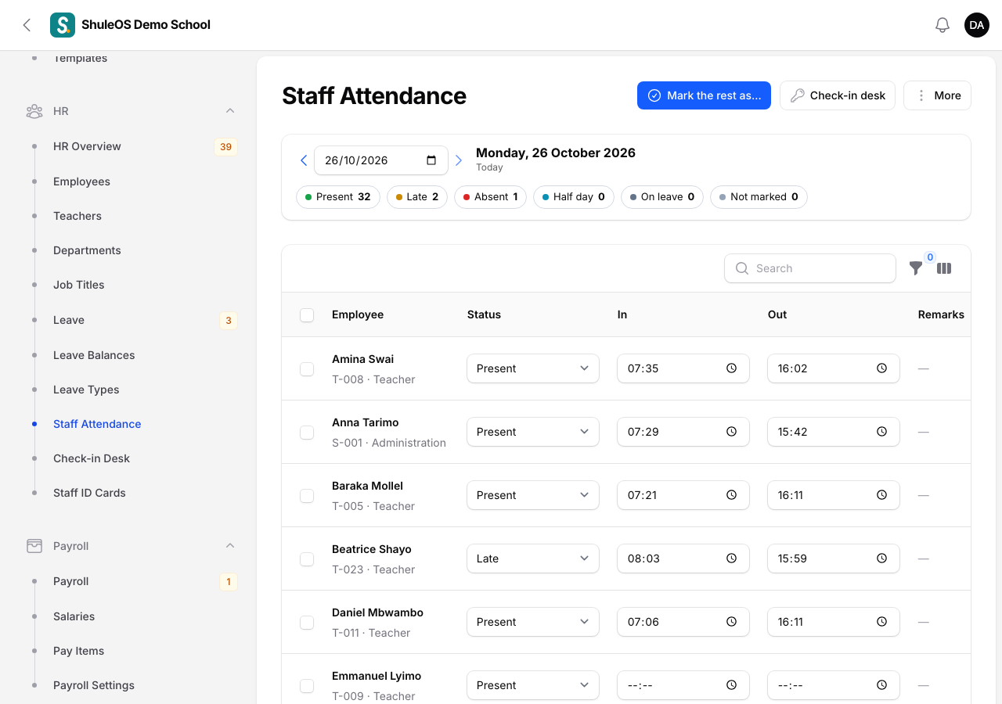Open the status dropdown for Baraka Mollel
The image size is (1002, 704).
point(533,495)
